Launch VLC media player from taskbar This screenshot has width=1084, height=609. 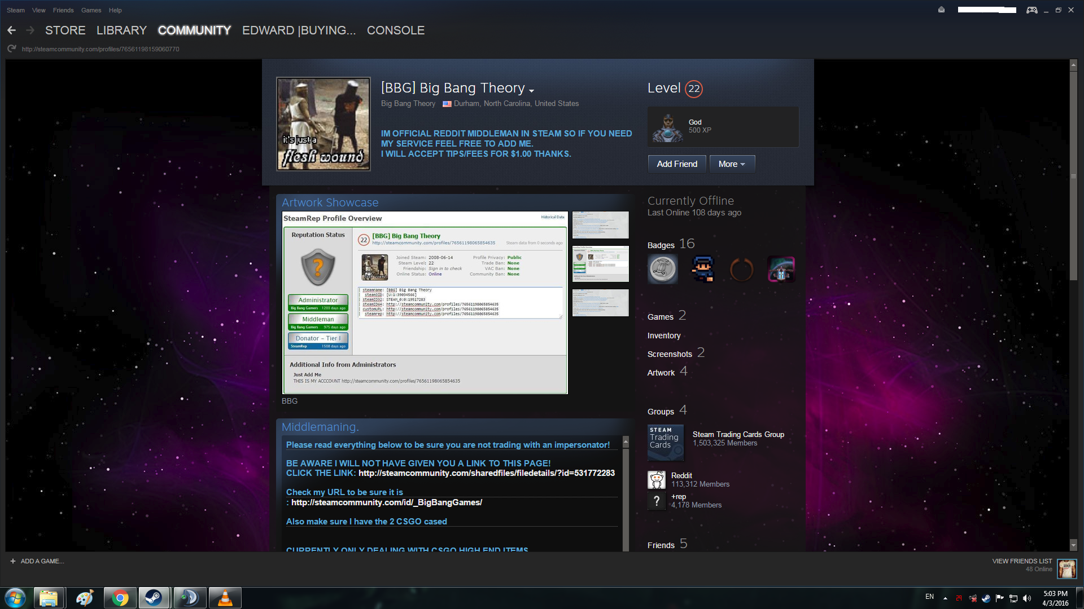[x=225, y=598]
